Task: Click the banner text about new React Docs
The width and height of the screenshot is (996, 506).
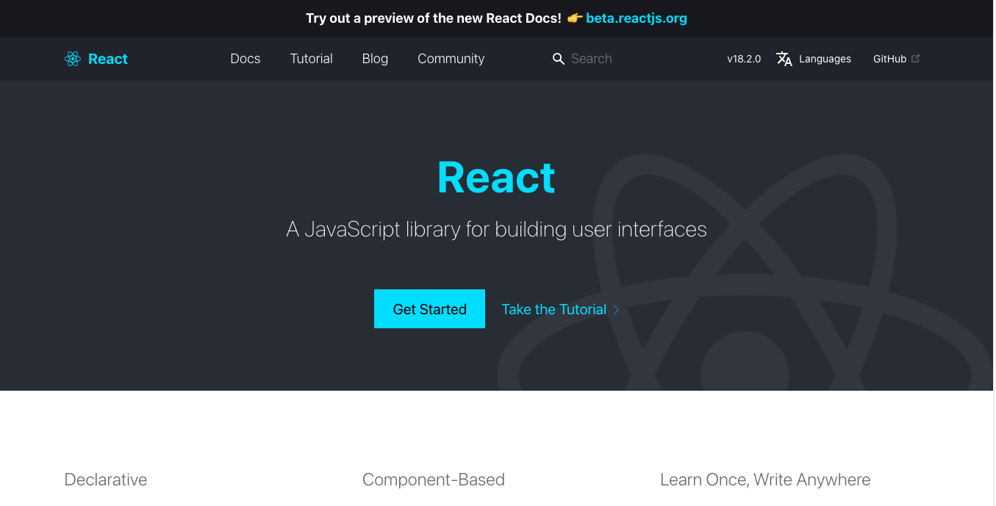Action: pyautogui.click(x=434, y=18)
